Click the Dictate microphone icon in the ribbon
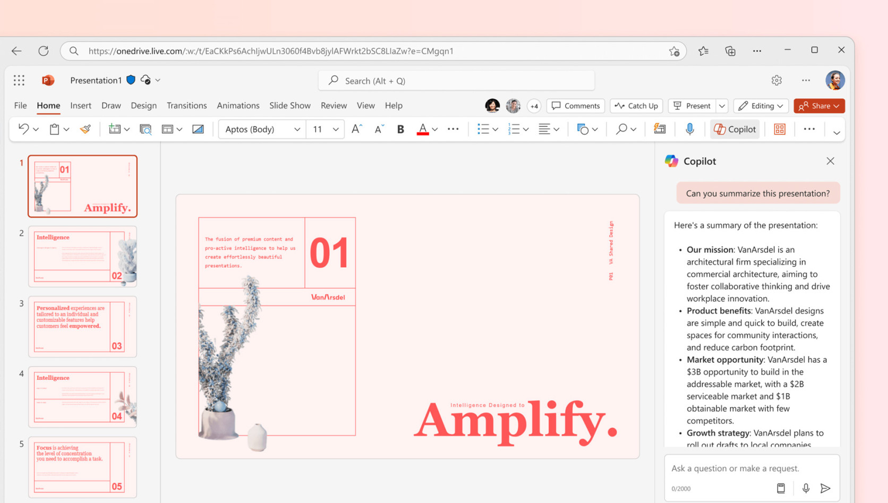This screenshot has height=503, width=888. coord(689,129)
